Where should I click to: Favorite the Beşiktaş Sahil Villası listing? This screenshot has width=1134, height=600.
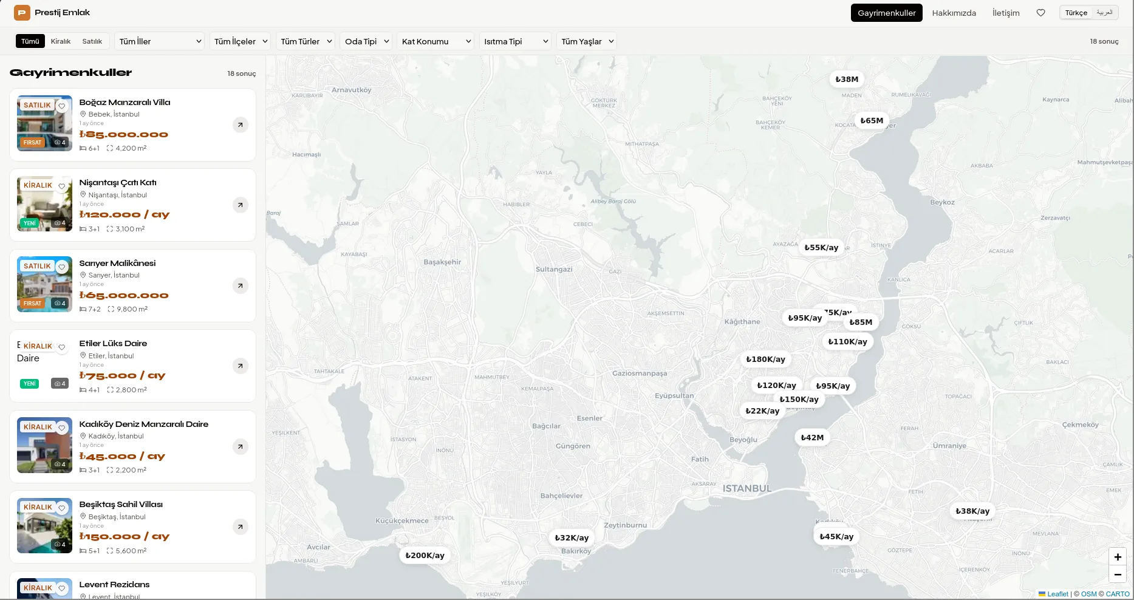(x=61, y=508)
